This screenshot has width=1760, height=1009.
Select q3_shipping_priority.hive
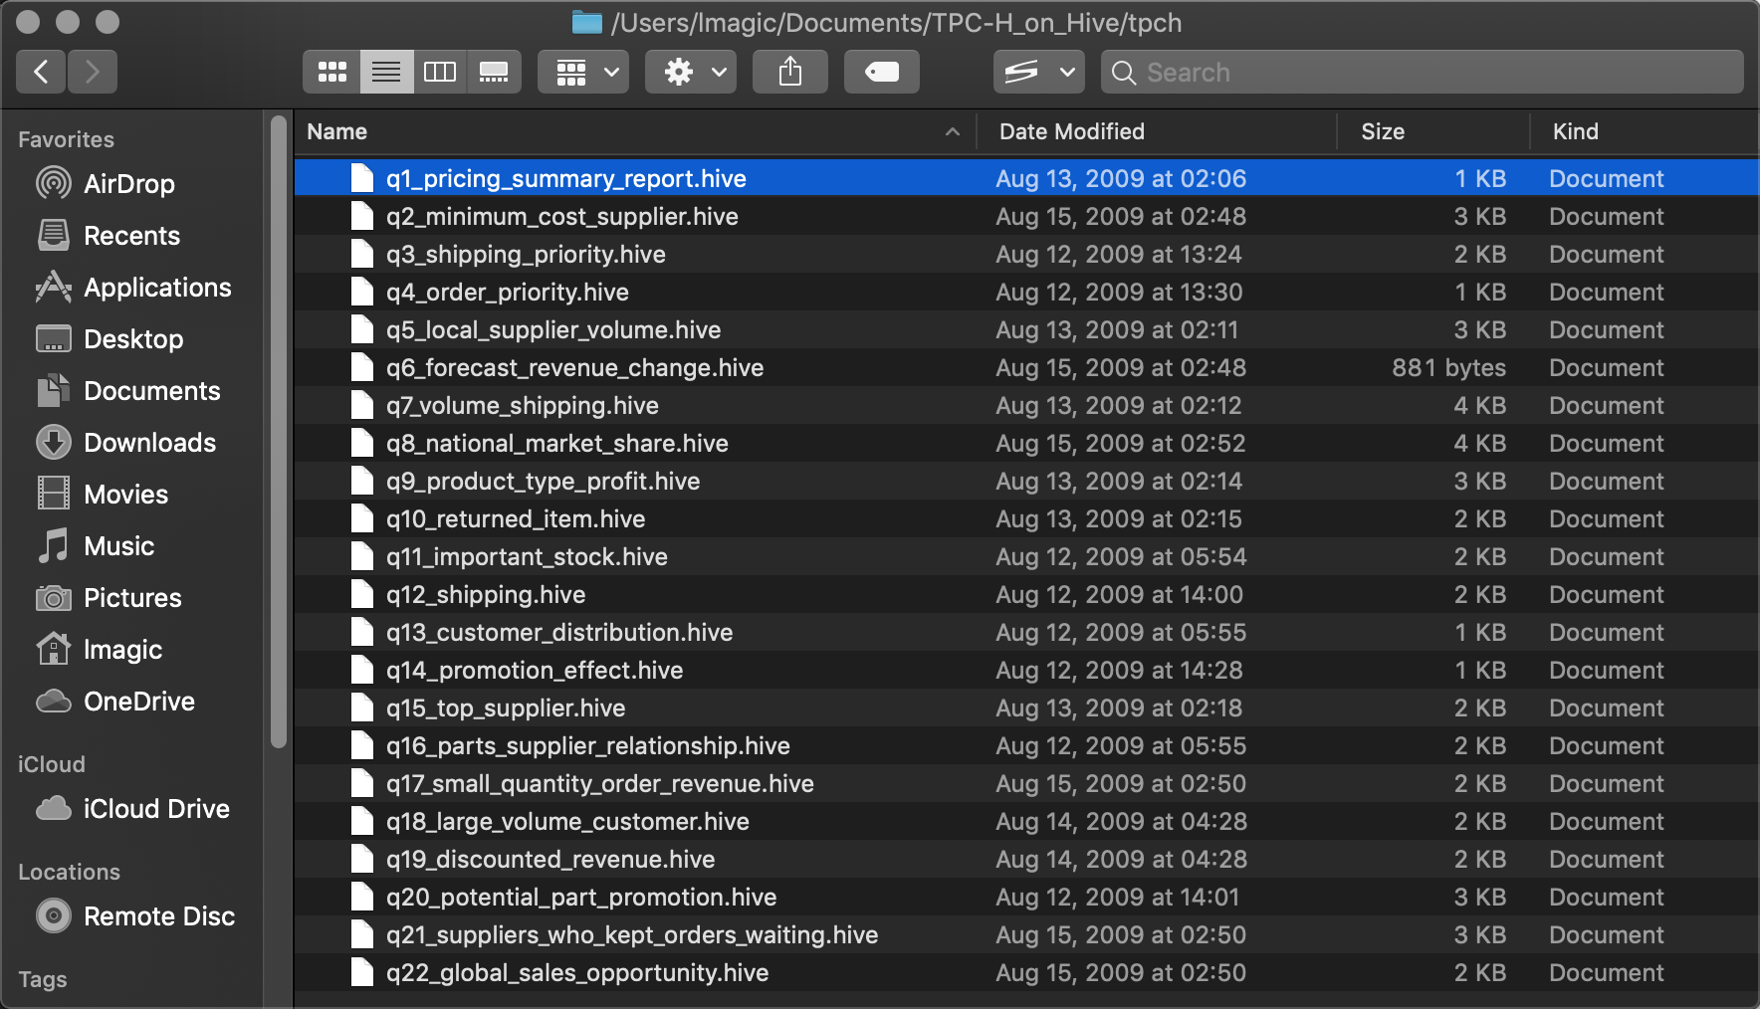coord(1026,254)
